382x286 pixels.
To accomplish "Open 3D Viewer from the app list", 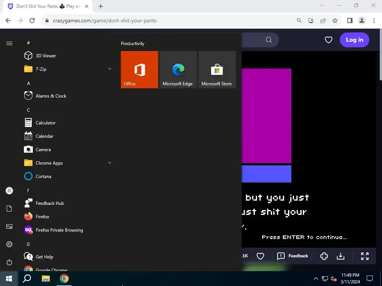I will coord(68,56).
